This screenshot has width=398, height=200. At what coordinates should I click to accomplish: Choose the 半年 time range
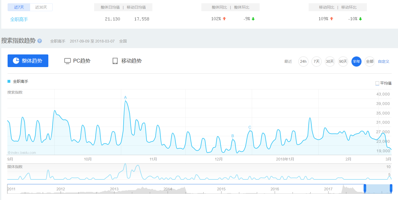point(357,62)
